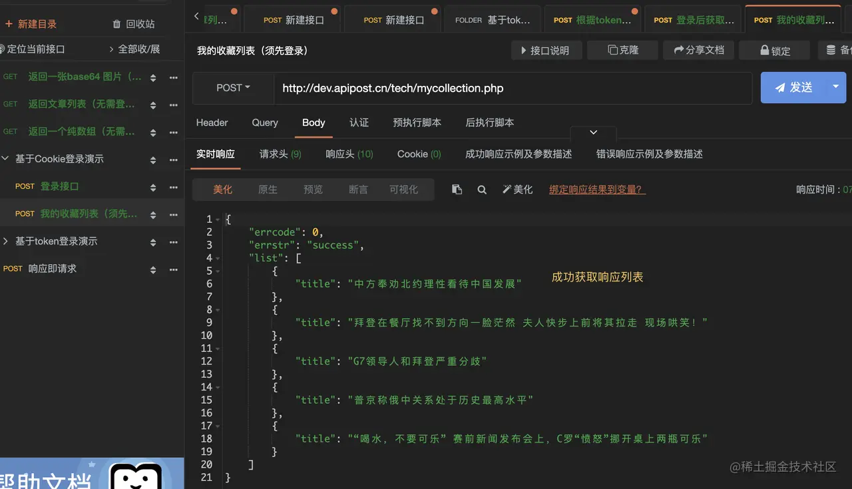Click the 克隆 clone button
Viewport: 852px width, 489px height.
pos(622,50)
